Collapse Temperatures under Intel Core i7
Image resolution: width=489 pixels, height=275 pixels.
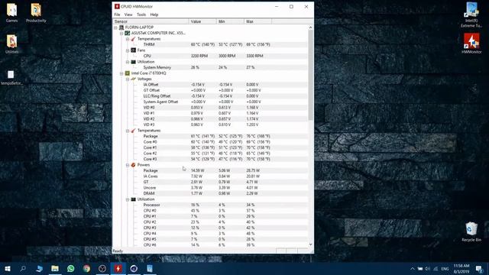[128, 131]
